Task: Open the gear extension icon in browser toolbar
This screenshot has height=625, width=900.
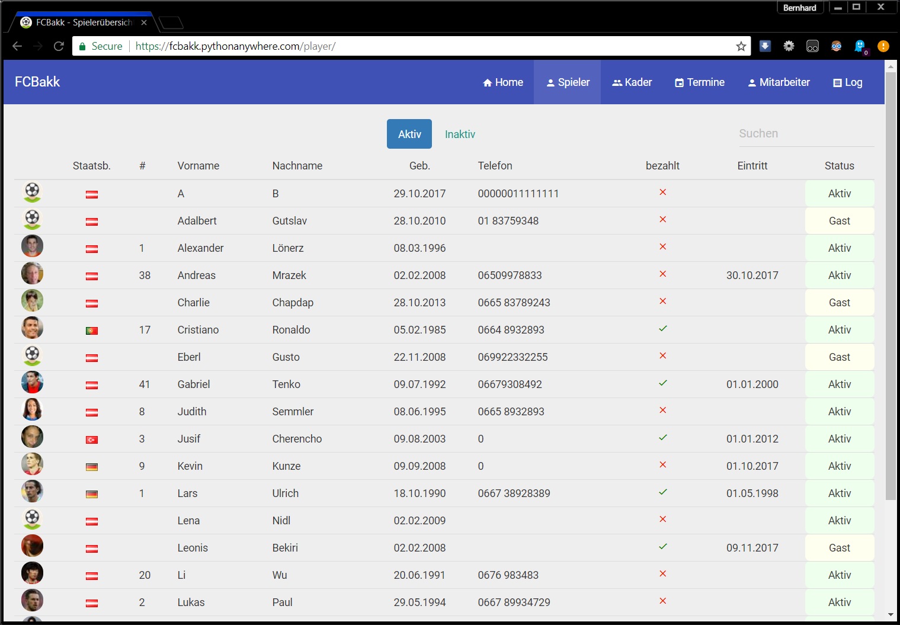Action: [x=789, y=46]
